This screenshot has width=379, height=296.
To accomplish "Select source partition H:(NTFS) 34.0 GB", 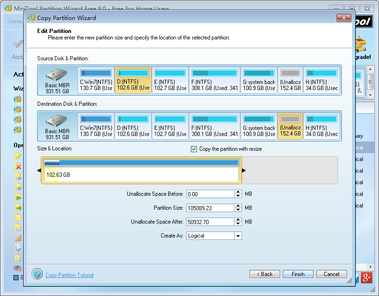I will point(322,80).
